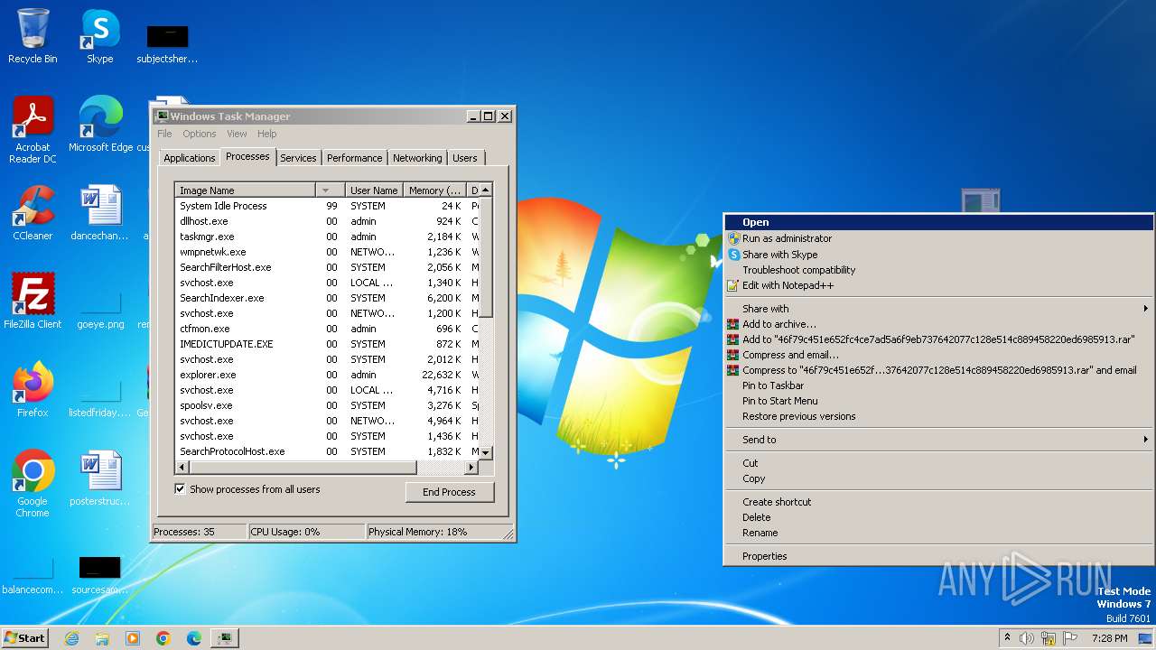Image resolution: width=1156 pixels, height=650 pixels.
Task: Choose Open in the context menu
Action: click(x=939, y=222)
